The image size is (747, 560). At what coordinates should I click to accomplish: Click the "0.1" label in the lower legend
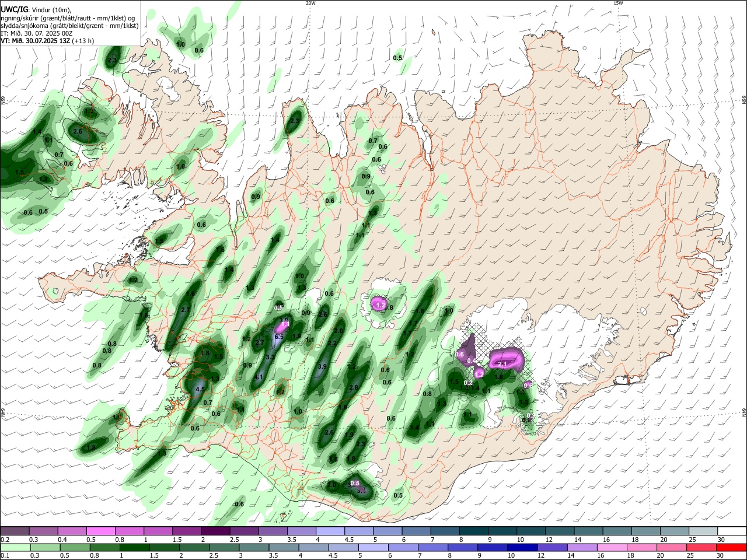coord(5,556)
